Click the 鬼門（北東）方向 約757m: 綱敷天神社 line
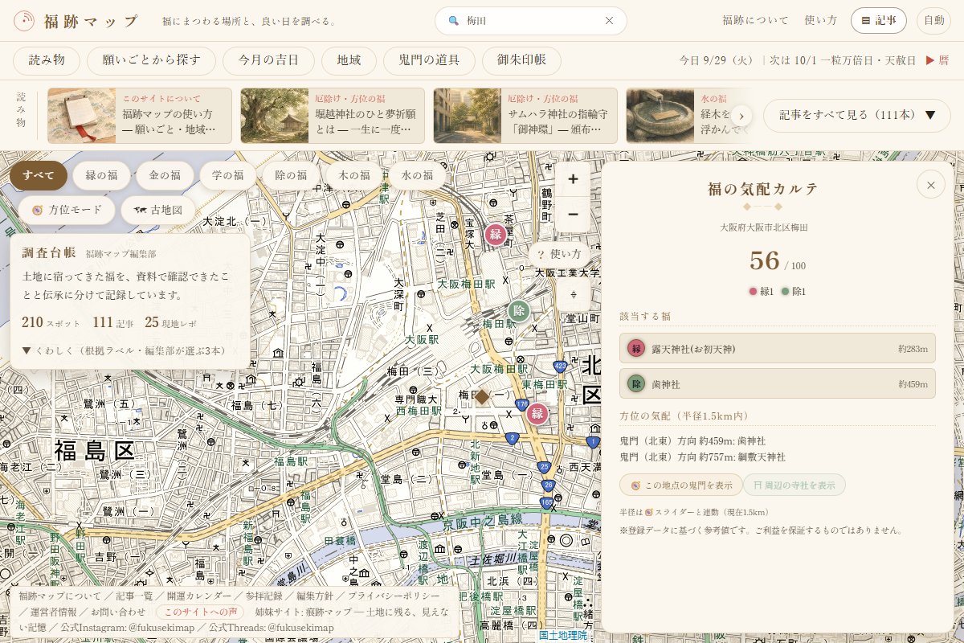This screenshot has width=964, height=643. click(x=703, y=457)
